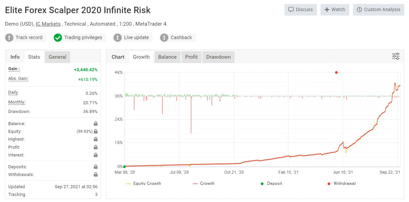Click the Balance lock icon
Image resolution: width=409 pixels, height=202 pixels.
click(96, 124)
